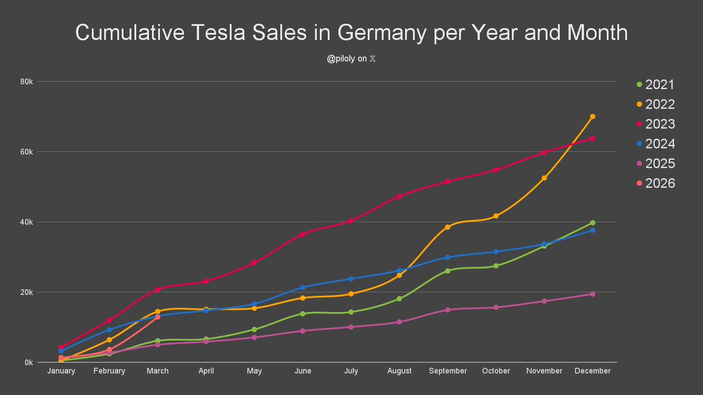This screenshot has width=703, height=395.
Task: Click the 2021 September data point
Action: point(448,271)
